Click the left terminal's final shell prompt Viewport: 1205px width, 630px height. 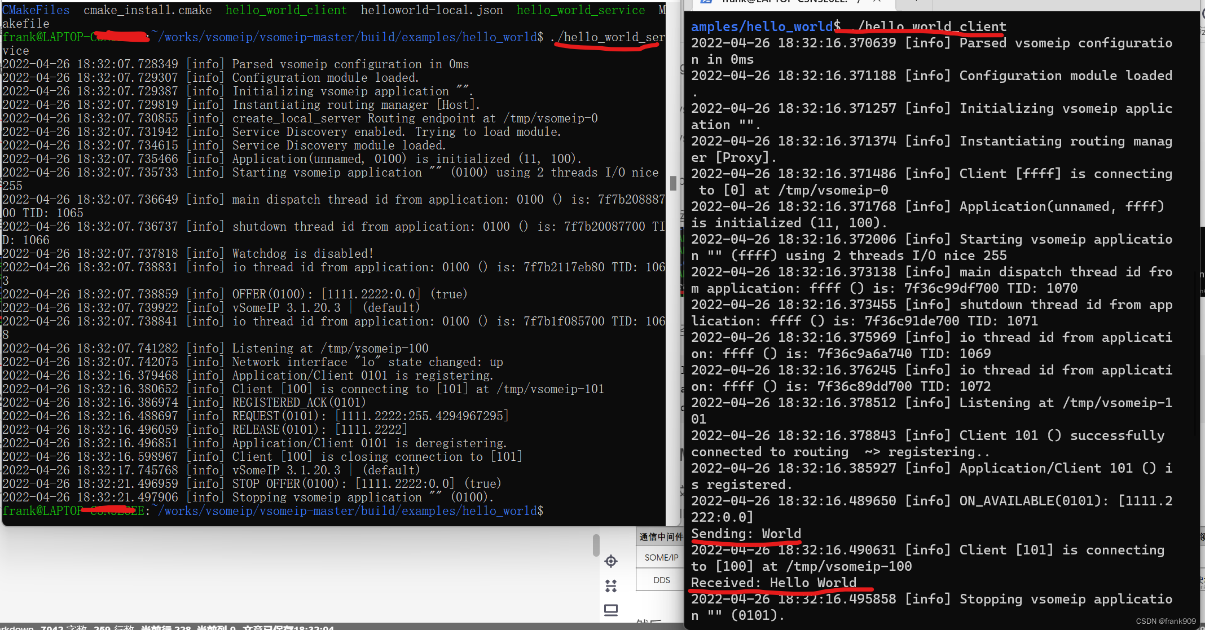point(272,511)
